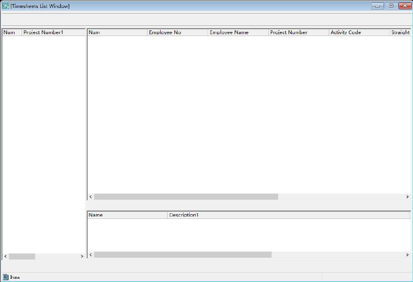Click left arrow of left panel scrollbar
This screenshot has width=413, height=282.
[6, 256]
